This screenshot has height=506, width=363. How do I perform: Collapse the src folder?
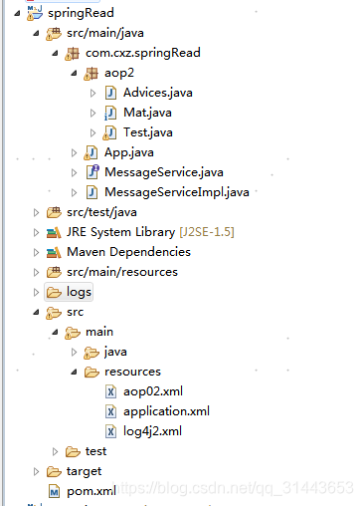coord(36,313)
